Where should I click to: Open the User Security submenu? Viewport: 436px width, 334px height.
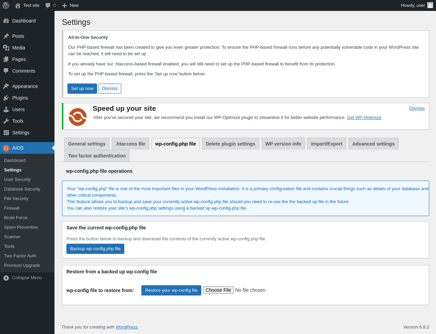click(x=27, y=180)
